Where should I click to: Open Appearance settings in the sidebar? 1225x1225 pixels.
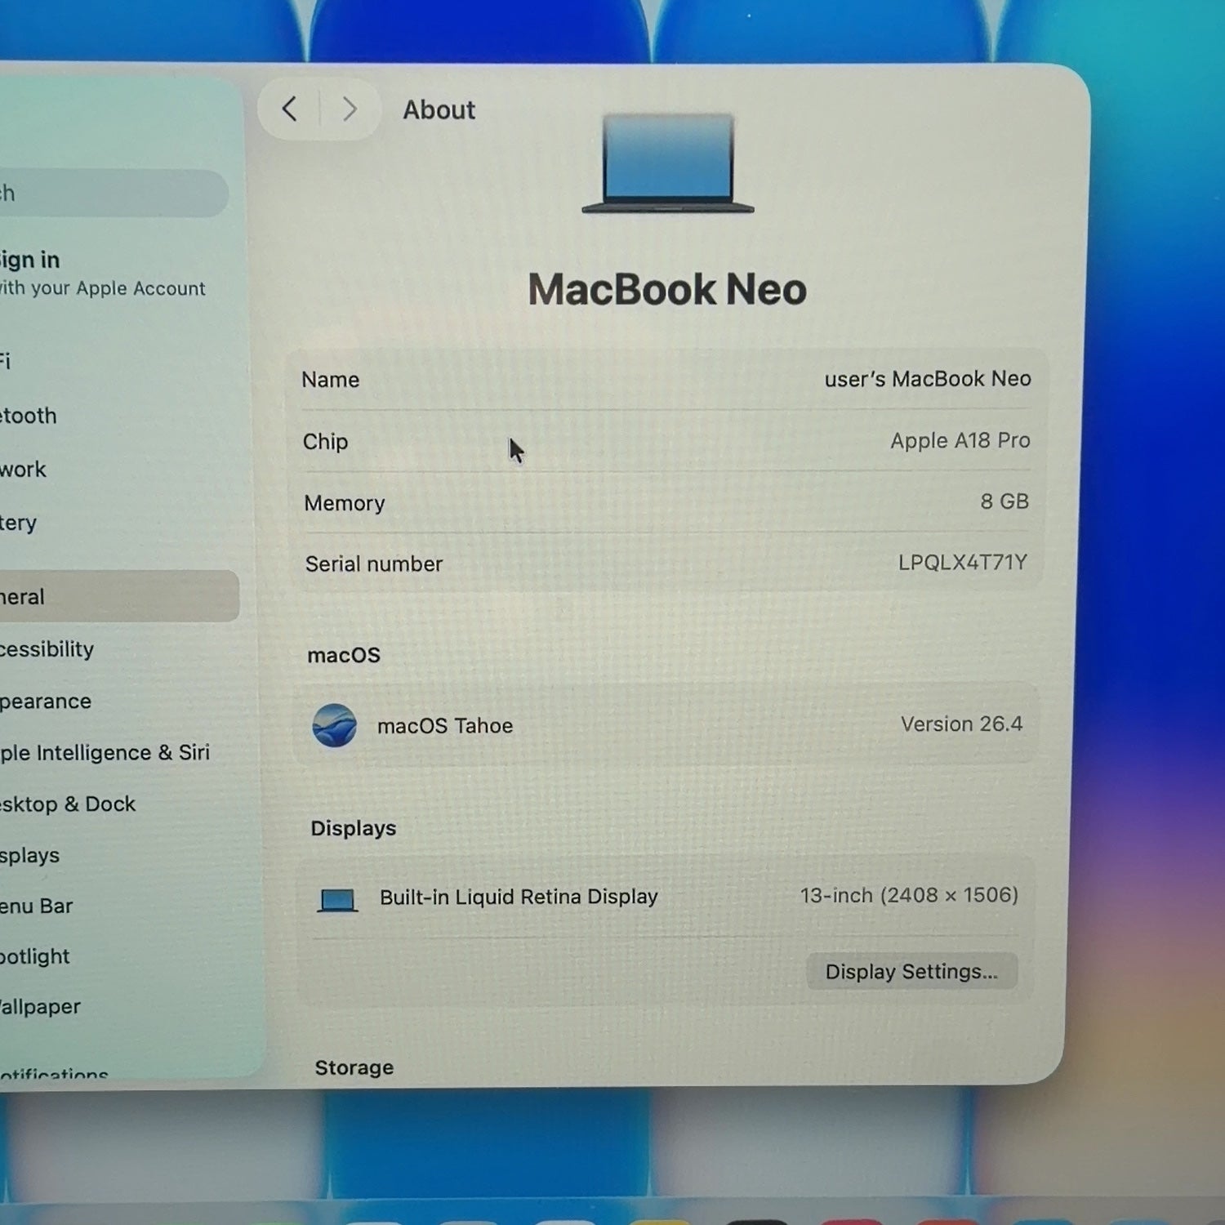tap(46, 702)
